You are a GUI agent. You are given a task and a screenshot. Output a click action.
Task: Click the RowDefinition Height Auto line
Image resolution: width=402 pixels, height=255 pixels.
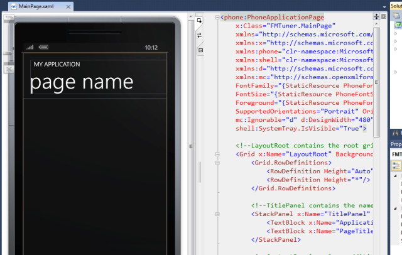click(x=320, y=171)
